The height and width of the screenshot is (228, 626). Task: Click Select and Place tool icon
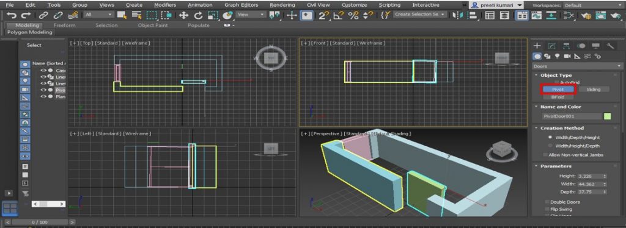click(227, 15)
